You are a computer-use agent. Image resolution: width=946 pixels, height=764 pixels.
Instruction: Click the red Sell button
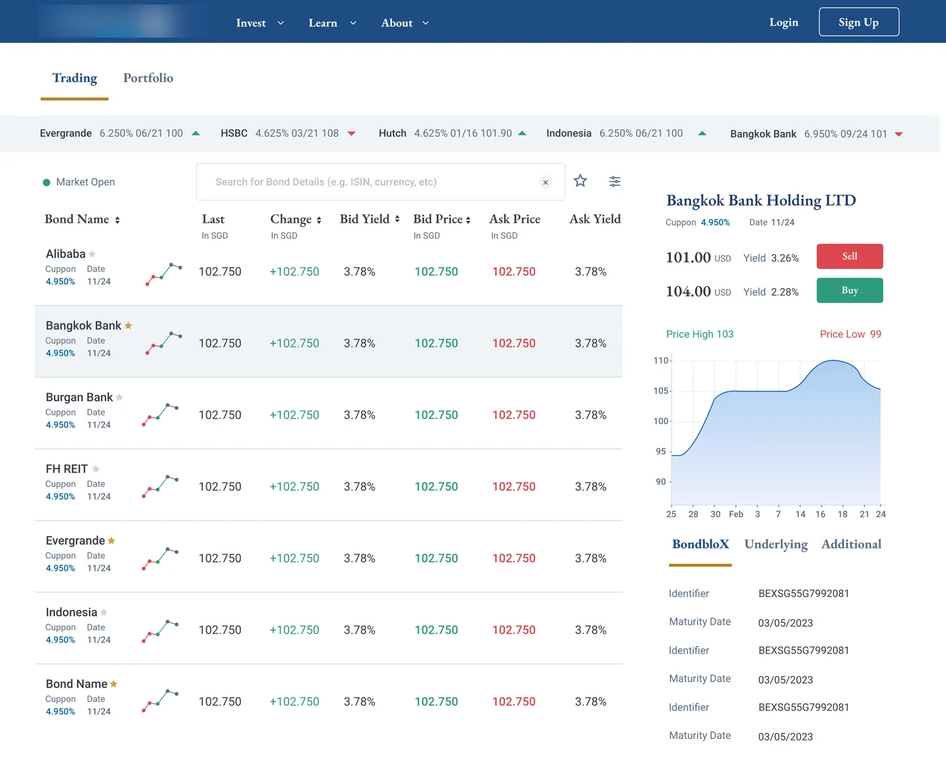click(850, 256)
